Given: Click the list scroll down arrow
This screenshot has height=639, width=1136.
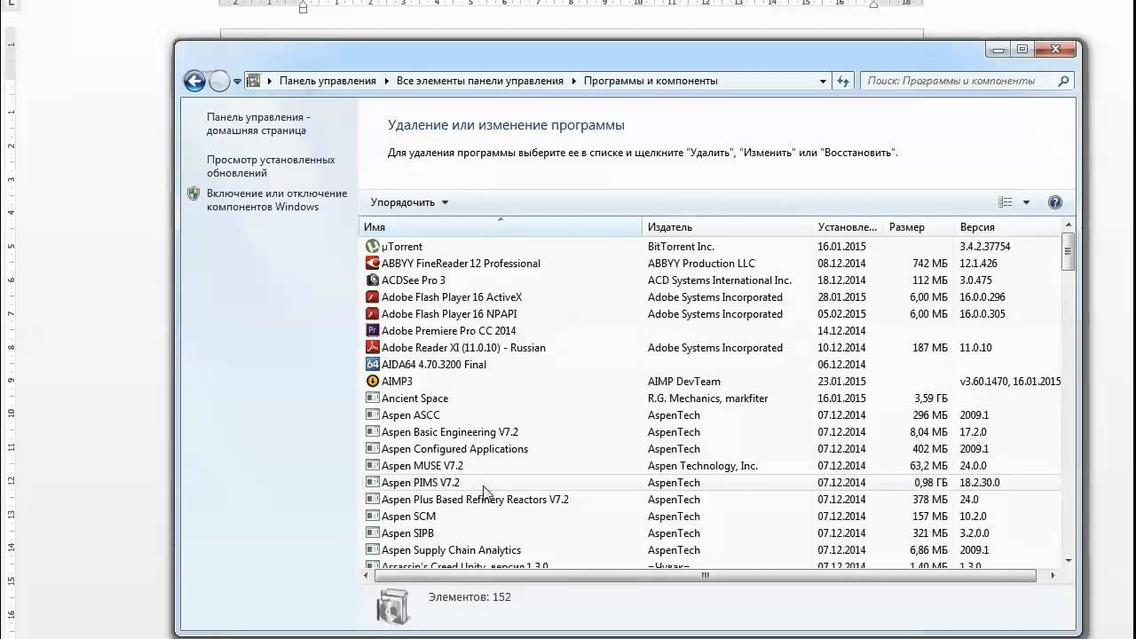Looking at the screenshot, I should point(1068,560).
